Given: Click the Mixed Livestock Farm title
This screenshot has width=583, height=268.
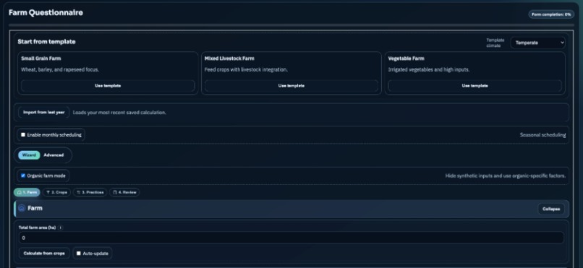Looking at the screenshot, I should click(229, 59).
